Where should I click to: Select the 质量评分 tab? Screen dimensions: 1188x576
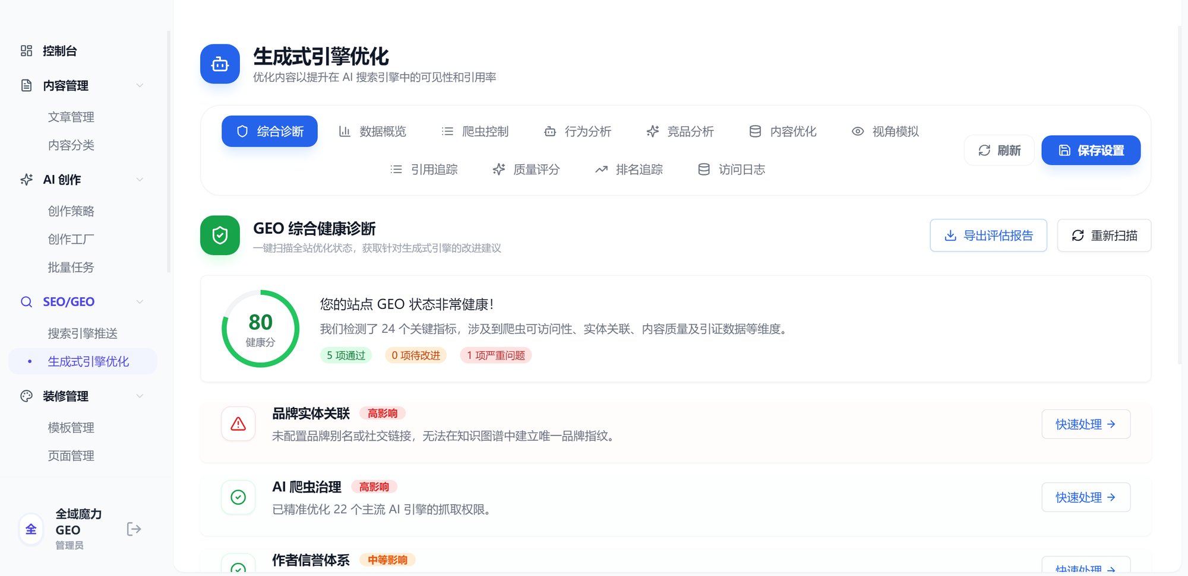(526, 170)
